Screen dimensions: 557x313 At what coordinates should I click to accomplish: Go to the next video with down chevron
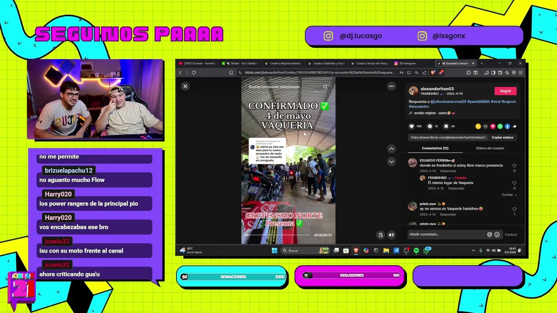[391, 161]
